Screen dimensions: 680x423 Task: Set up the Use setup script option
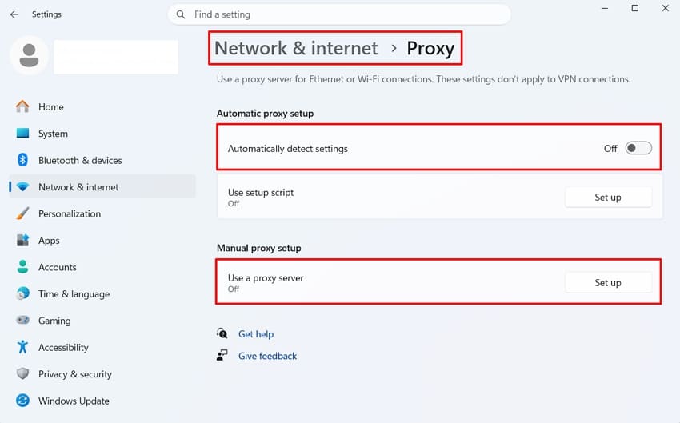608,198
